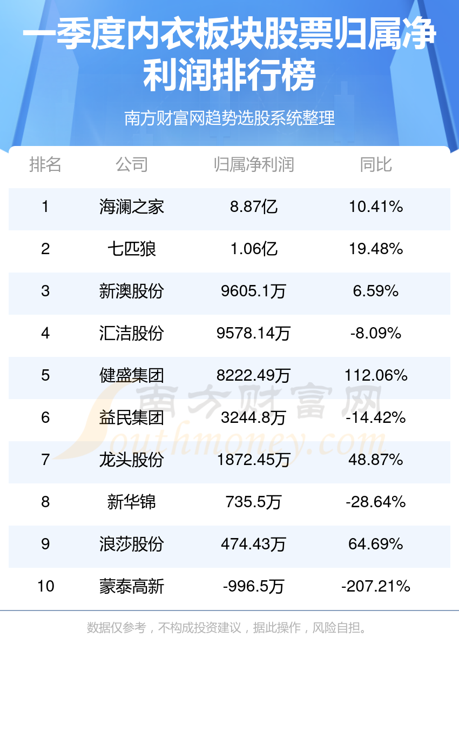Click the 112.06% year-over-year figure
This screenshot has width=459, height=730.
[x=376, y=375]
